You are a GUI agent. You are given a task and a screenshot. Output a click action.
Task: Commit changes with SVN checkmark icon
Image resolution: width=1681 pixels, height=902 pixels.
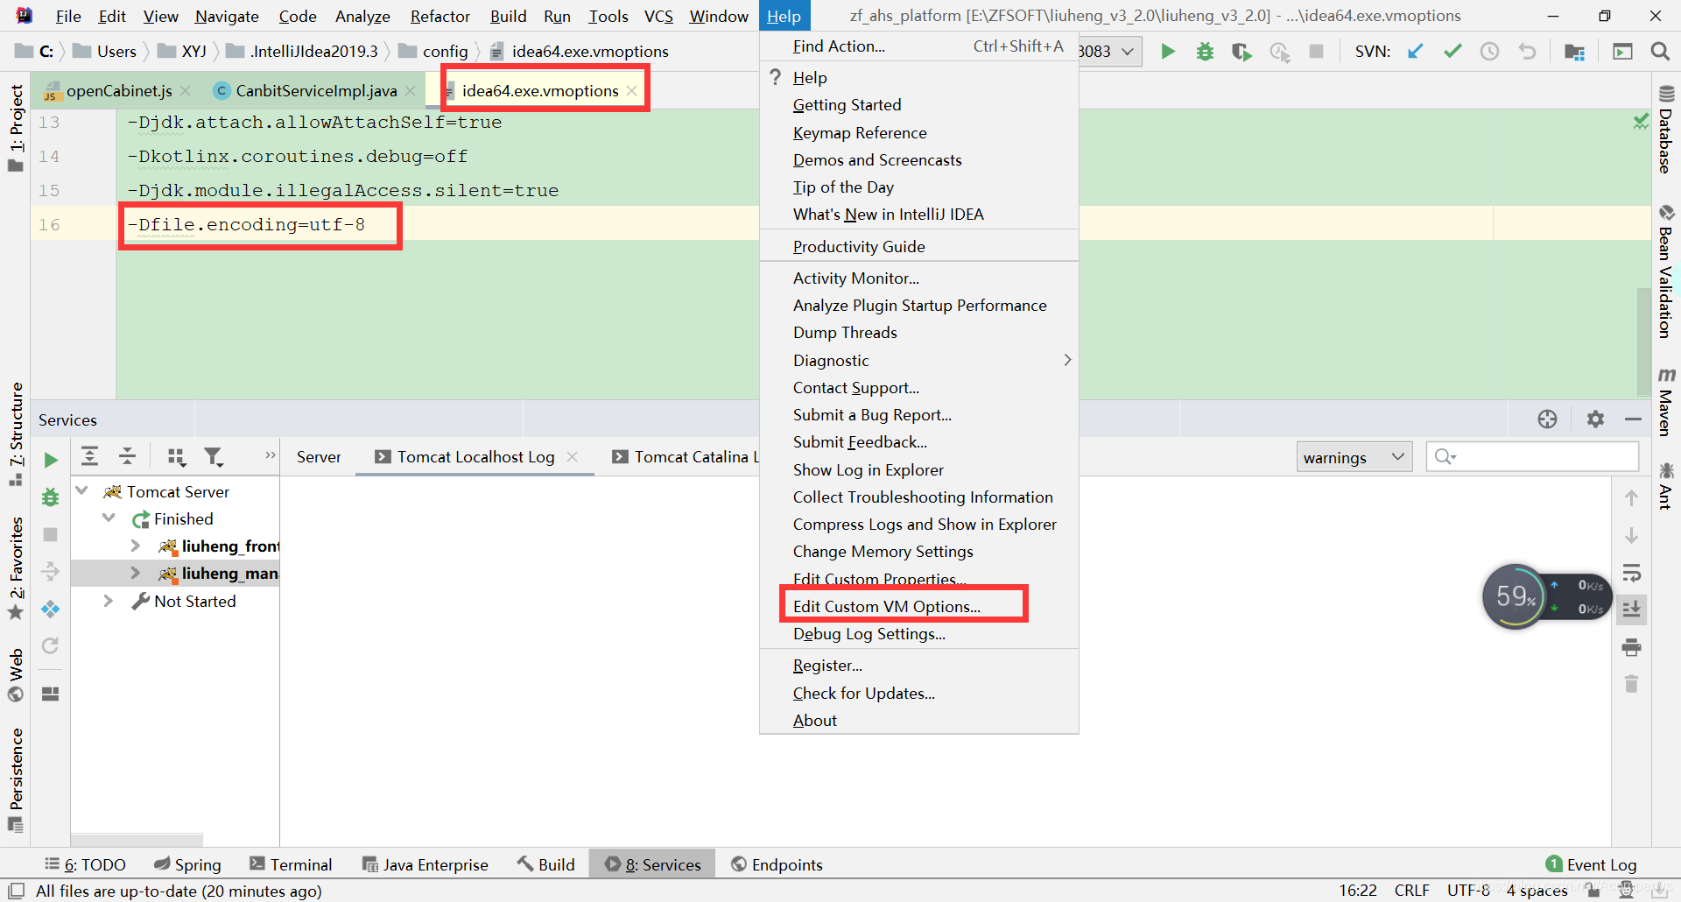tap(1452, 52)
